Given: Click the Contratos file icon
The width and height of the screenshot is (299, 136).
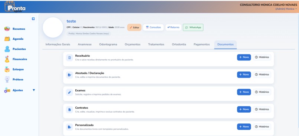Looking at the screenshot, I should tap(69, 110).
